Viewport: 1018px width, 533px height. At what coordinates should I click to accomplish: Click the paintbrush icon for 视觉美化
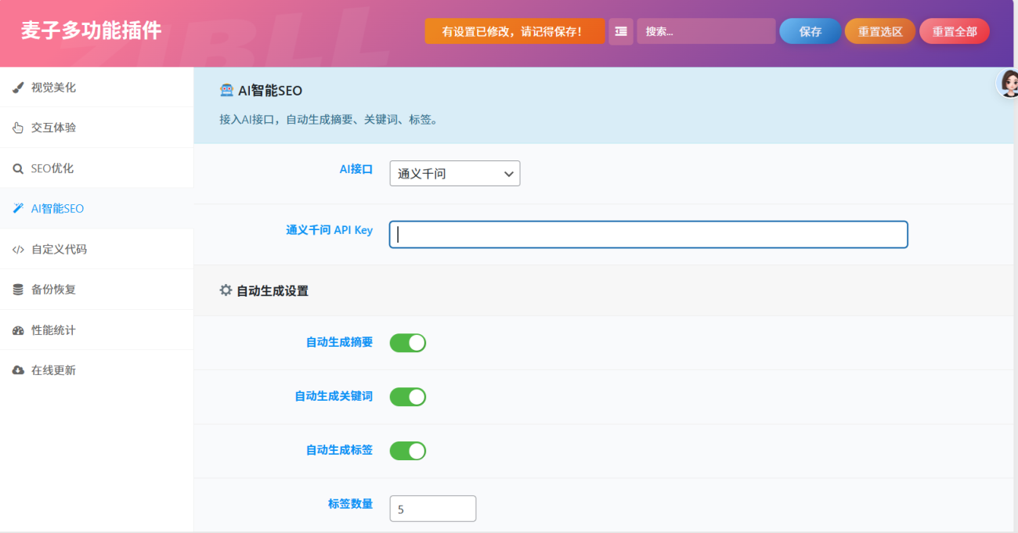(18, 88)
